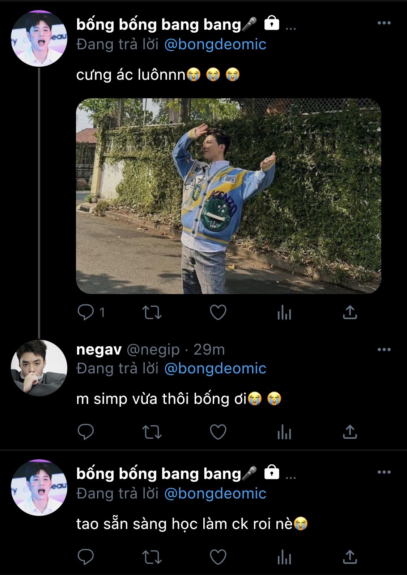This screenshot has height=575, width=407.
Task: Open negav's profile avatar
Action: (39, 368)
